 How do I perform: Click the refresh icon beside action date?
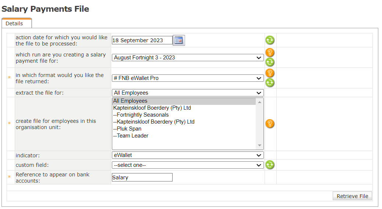[270, 40]
